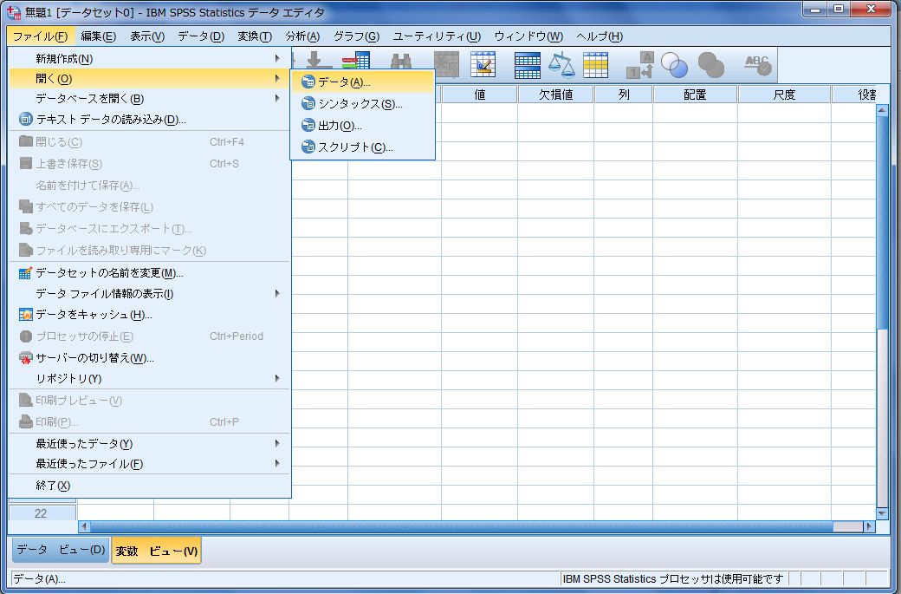Open the 変換(T) menu

tap(255, 36)
